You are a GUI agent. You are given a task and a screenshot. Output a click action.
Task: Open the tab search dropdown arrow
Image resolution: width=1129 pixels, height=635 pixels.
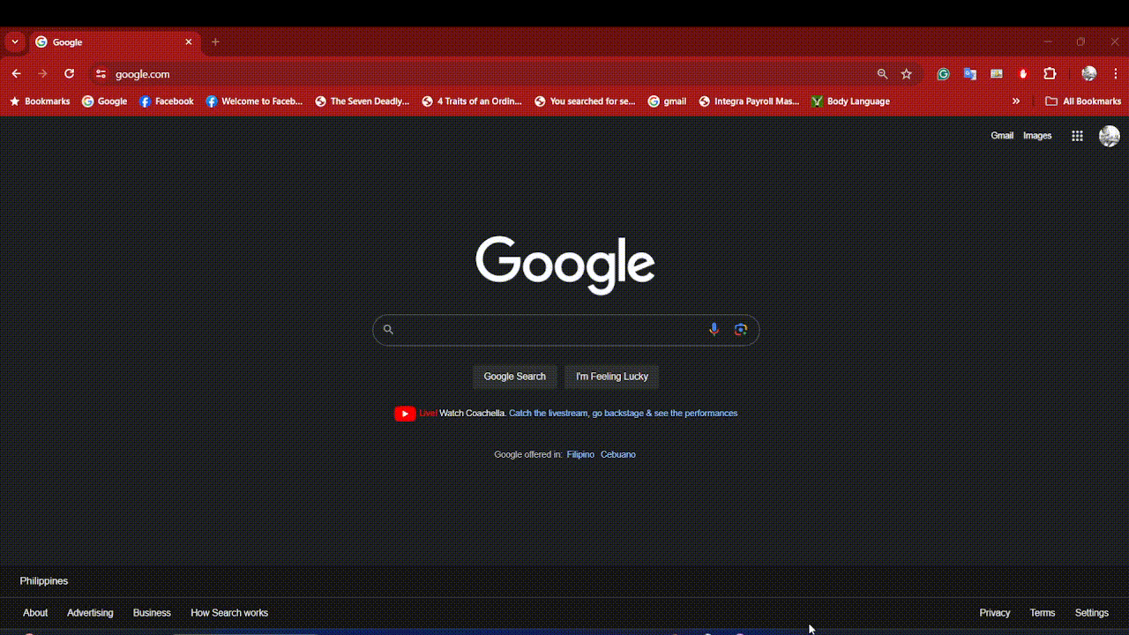point(14,41)
